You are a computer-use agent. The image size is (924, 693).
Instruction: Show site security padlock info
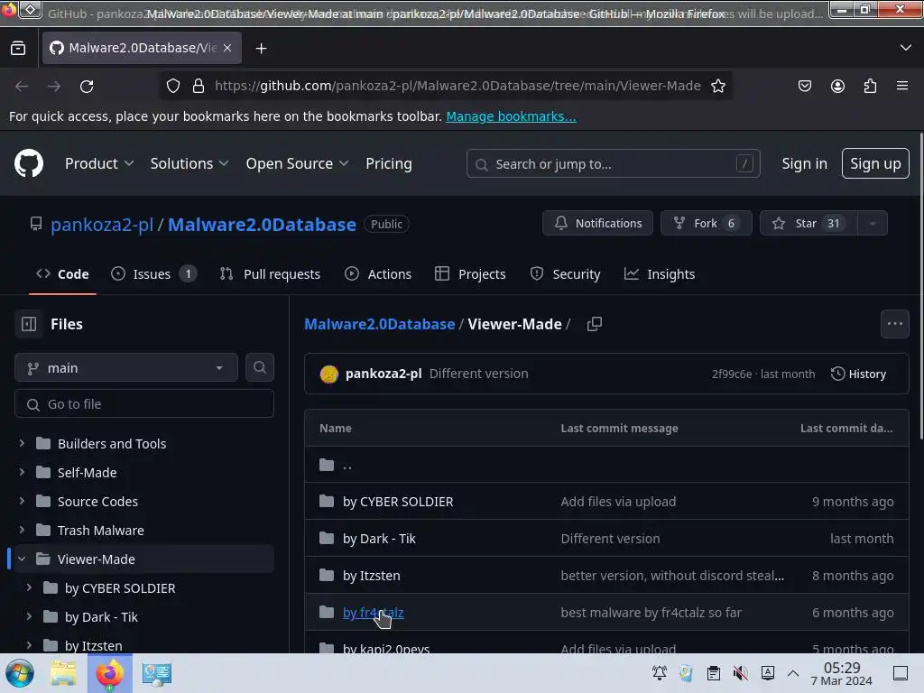199,86
